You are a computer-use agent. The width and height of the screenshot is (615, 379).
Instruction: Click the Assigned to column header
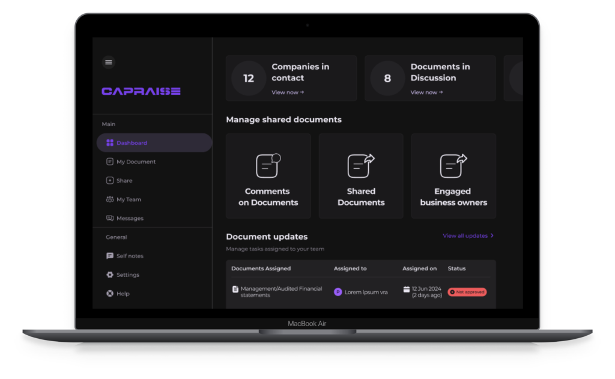click(x=350, y=268)
